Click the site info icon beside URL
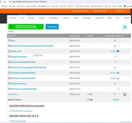This screenshot has height=123, width=132. 10,2
